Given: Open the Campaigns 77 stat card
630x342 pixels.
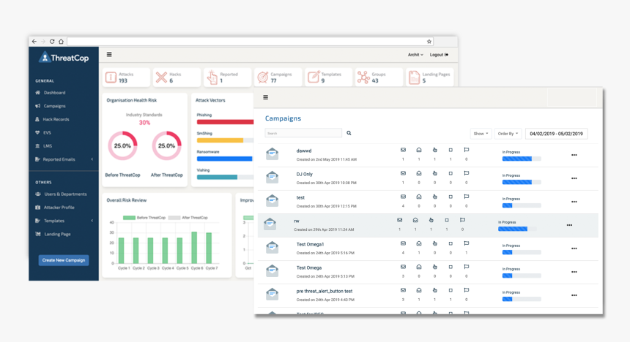Looking at the screenshot, I should click(x=278, y=77).
